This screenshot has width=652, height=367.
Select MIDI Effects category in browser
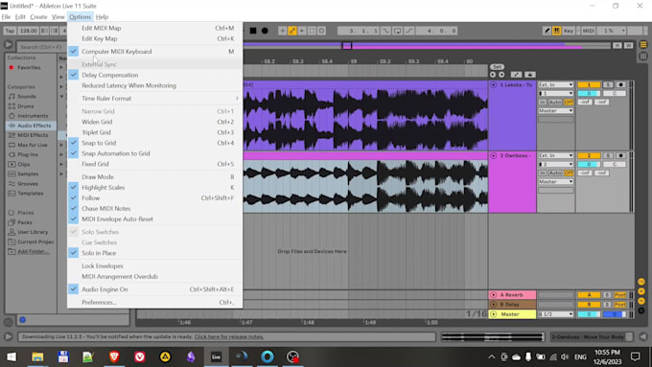33,135
